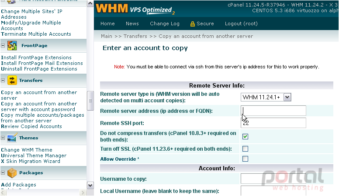Viewport: 339px width, 196px height.
Task: Check the Turn off SSL checkbox
Action: coord(245,149)
